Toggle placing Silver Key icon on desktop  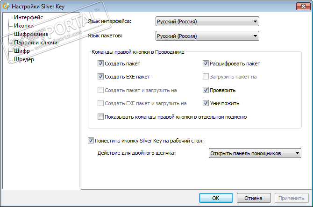91,140
